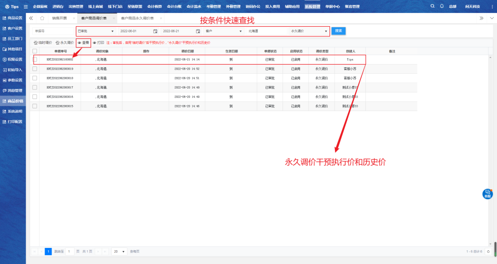Switch to the 销售开票 tab
497x264 pixels.
(x=59, y=18)
